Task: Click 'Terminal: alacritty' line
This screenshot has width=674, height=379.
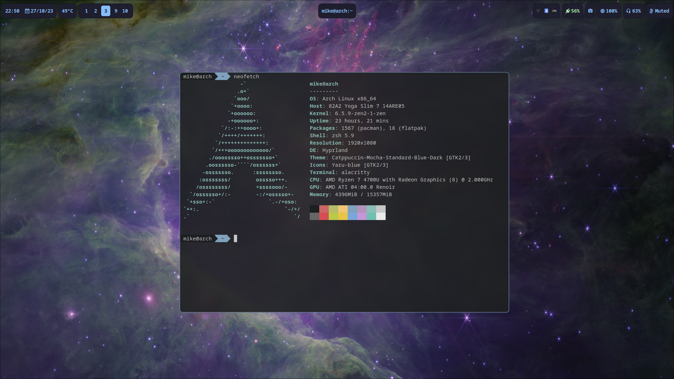Action: [x=340, y=172]
